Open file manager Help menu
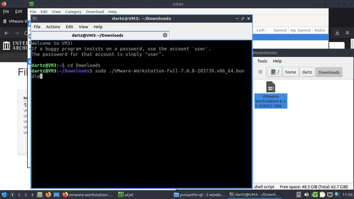The image size is (354, 199). pos(277,61)
